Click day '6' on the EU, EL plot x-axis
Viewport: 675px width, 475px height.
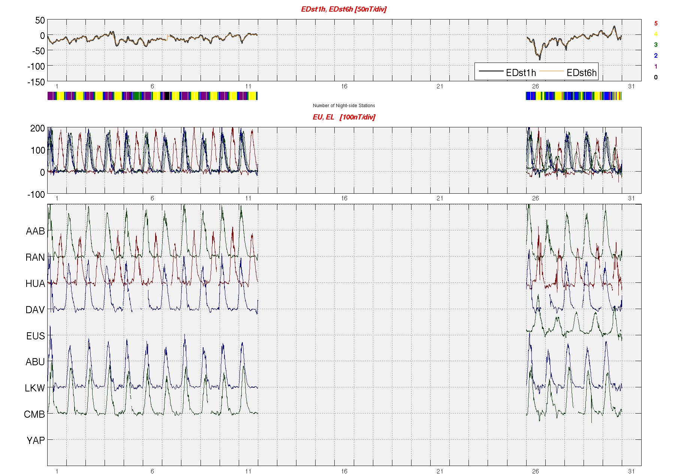point(152,199)
